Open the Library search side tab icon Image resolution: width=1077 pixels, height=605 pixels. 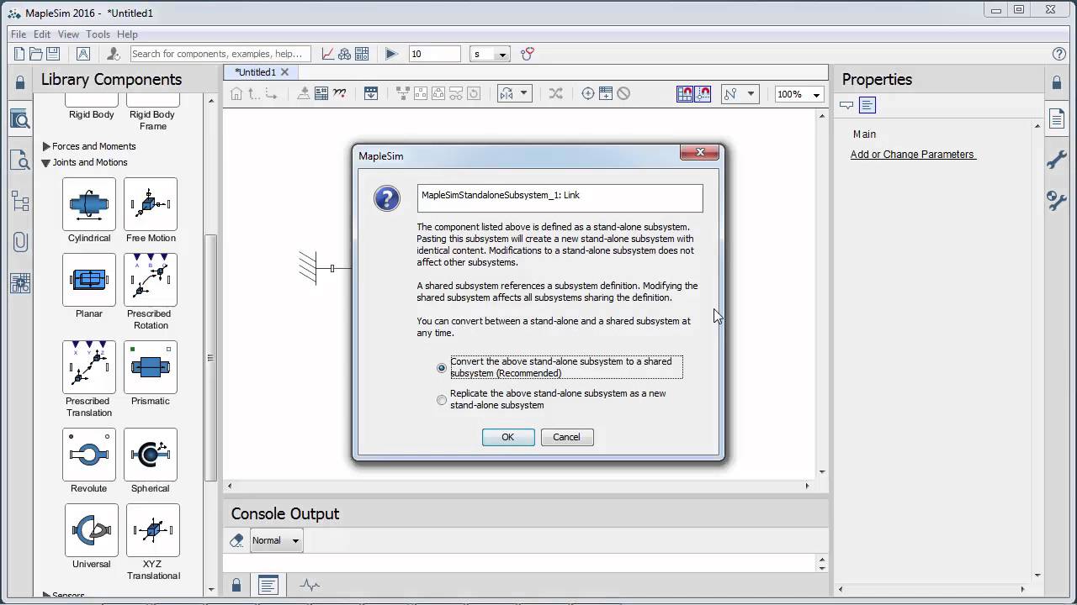tap(20, 118)
